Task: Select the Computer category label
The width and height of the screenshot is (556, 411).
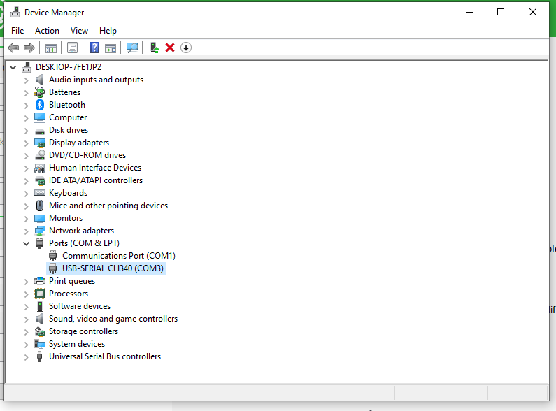Action: click(x=68, y=117)
